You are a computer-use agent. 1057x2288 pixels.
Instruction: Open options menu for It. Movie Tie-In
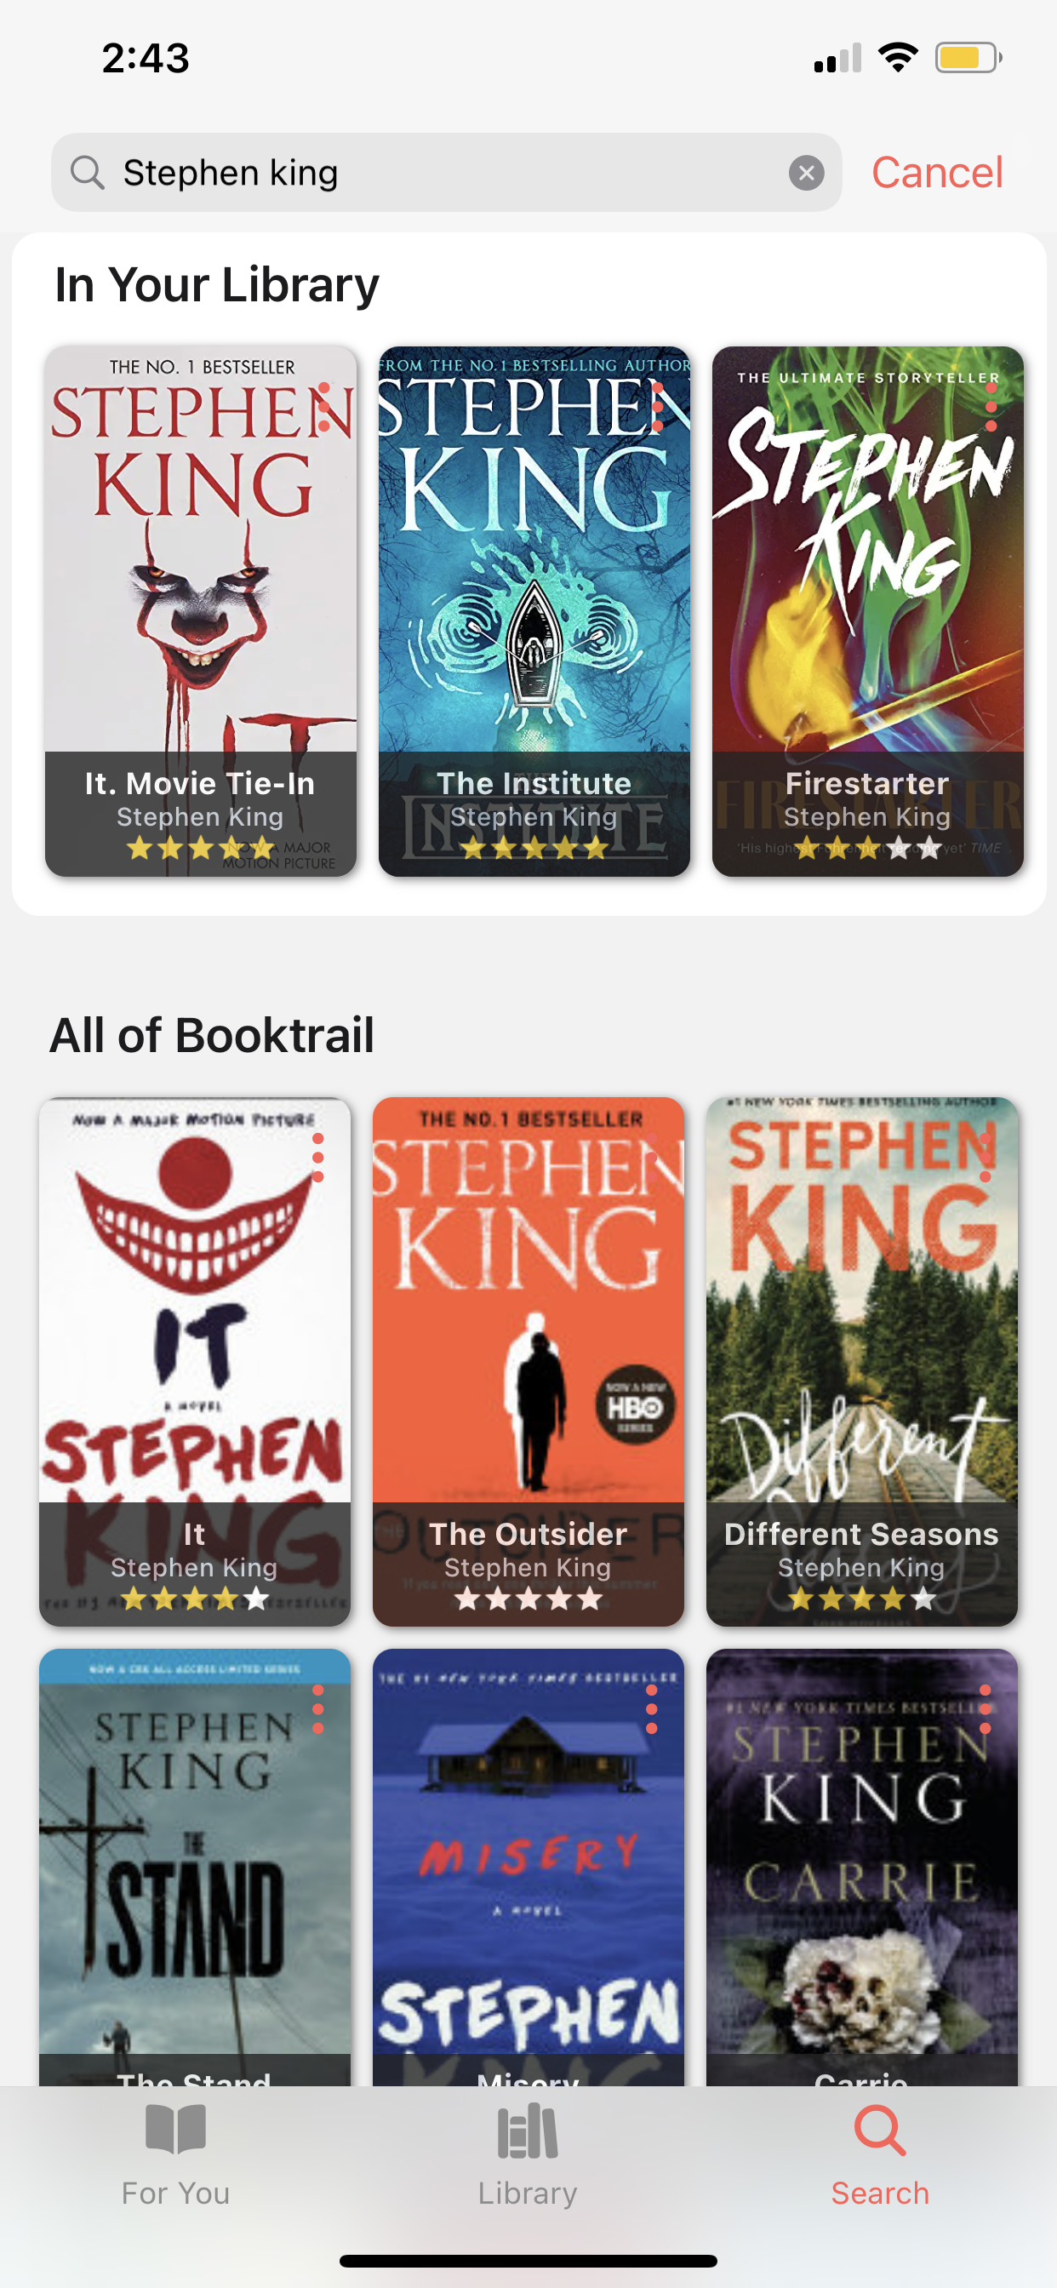324,407
